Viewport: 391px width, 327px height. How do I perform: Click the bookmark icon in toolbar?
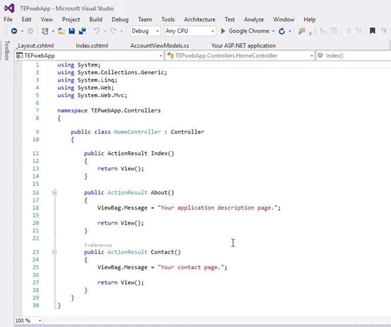tap(372, 31)
